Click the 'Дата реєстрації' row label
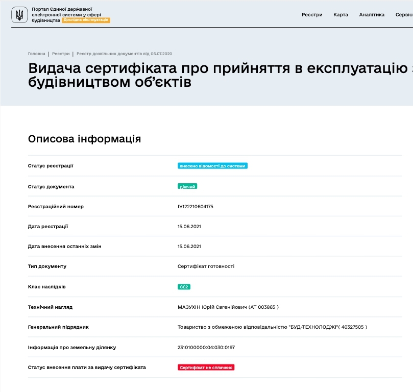The width and height of the screenshot is (413, 392). [48, 227]
